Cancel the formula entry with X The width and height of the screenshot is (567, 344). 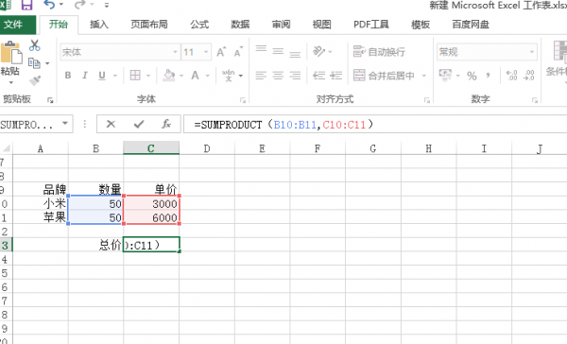(x=111, y=124)
